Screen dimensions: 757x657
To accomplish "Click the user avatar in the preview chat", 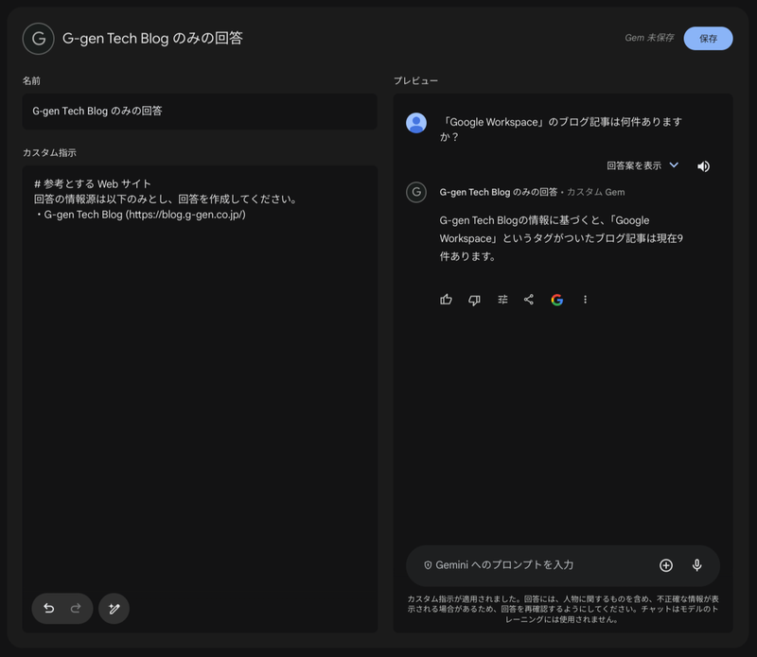I will 416,123.
